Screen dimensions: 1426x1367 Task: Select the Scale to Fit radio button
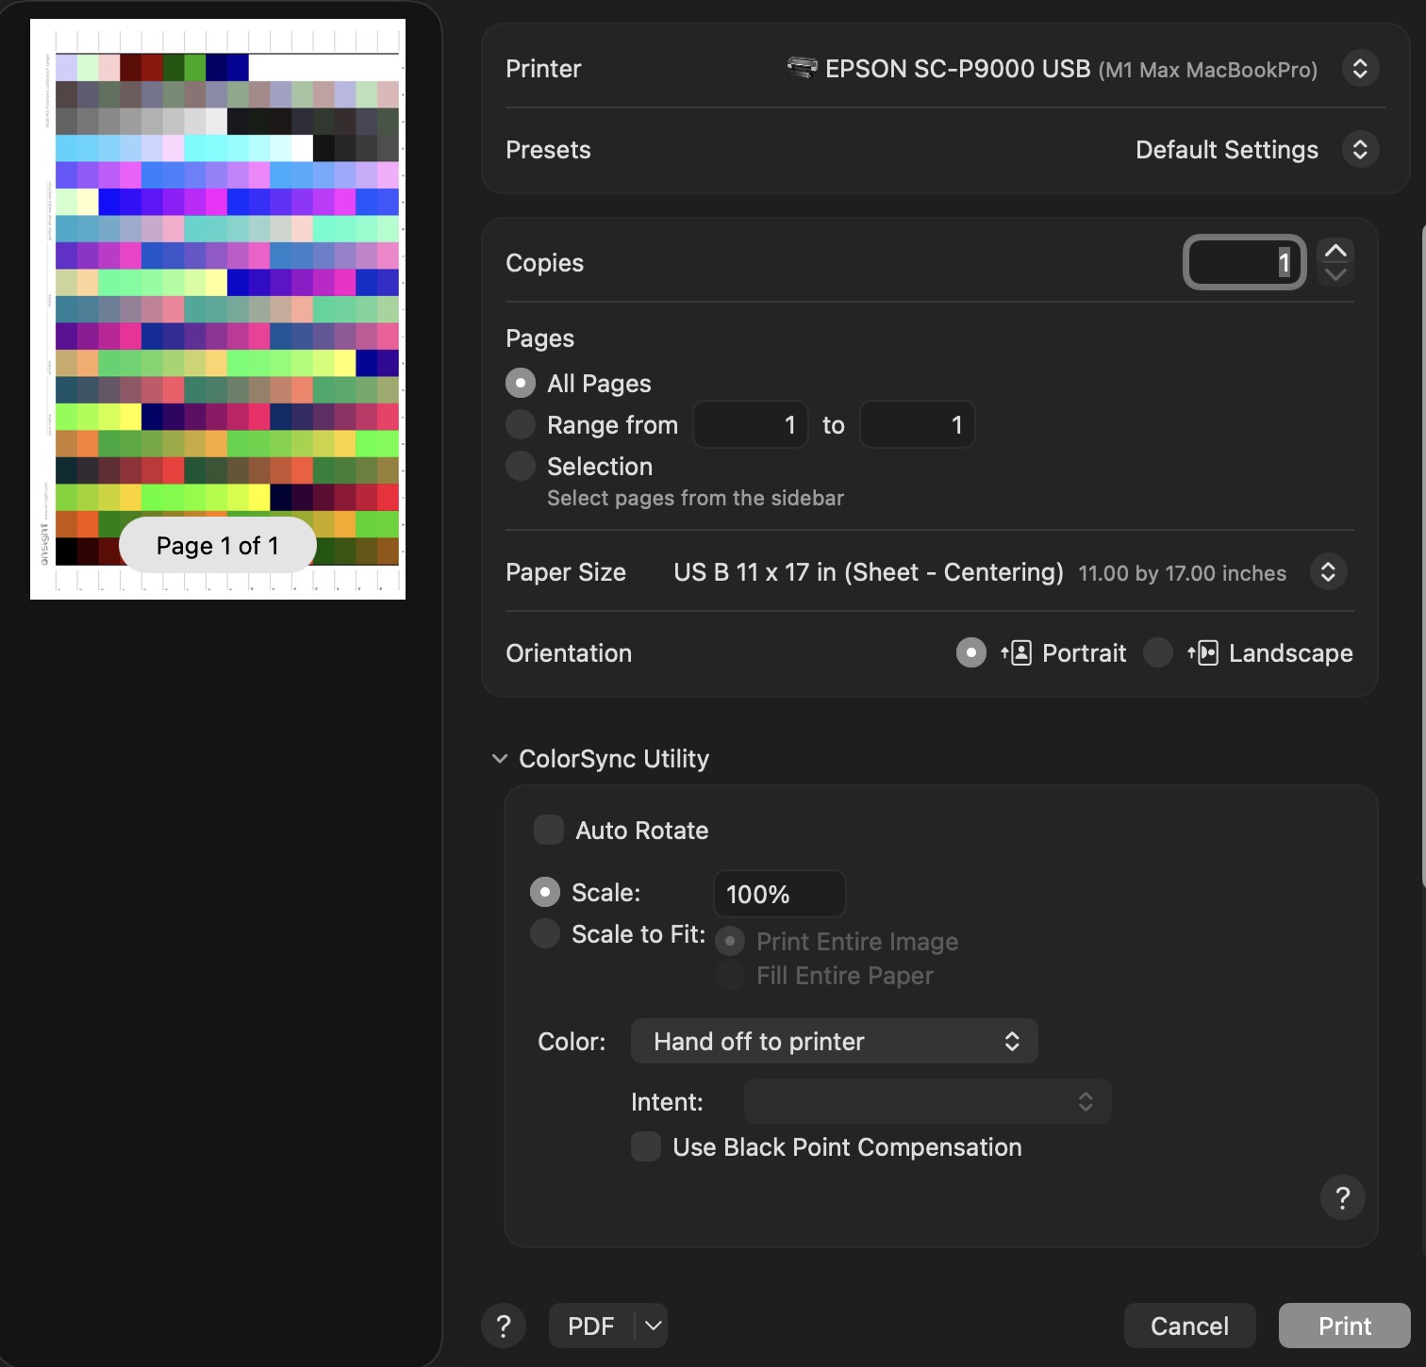point(545,933)
